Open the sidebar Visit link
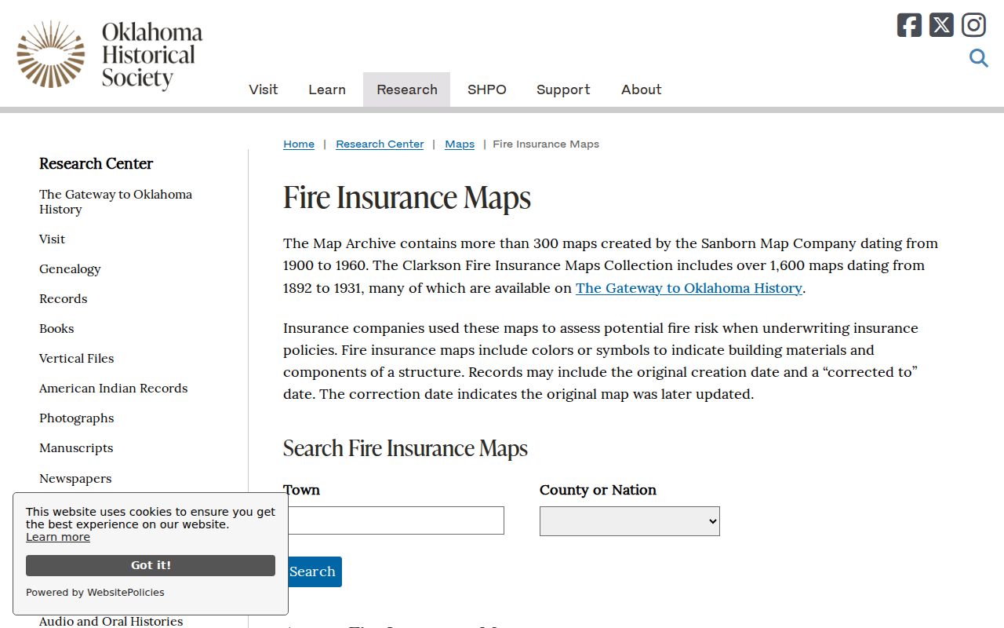Image resolution: width=1004 pixels, height=628 pixels. [52, 239]
